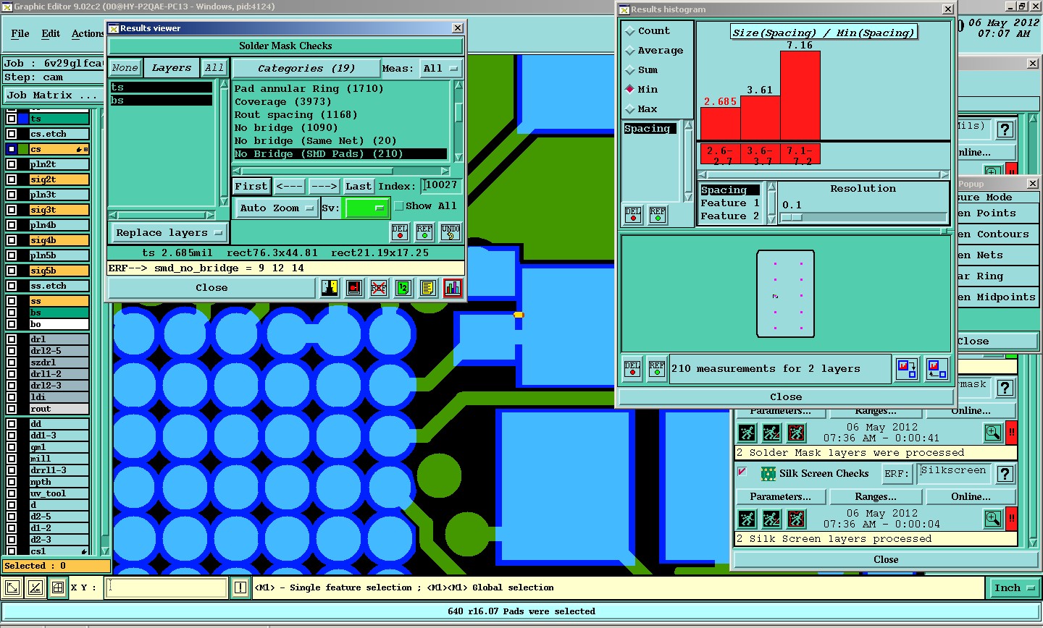Toggle visibility box of layer sig2t

coord(12,179)
